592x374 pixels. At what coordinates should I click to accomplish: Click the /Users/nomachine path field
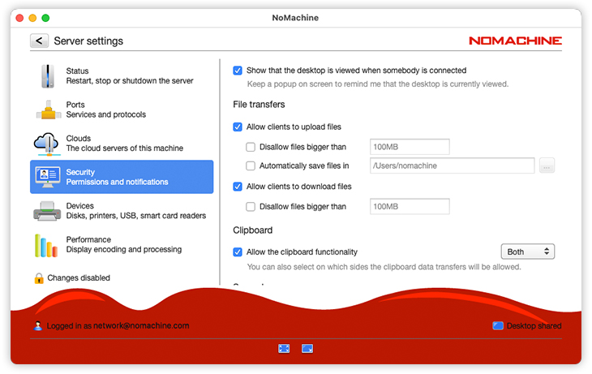coord(451,166)
